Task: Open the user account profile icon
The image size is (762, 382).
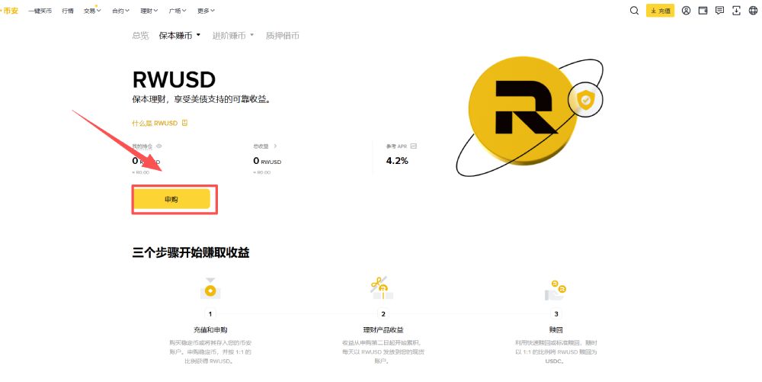Action: coord(687,11)
